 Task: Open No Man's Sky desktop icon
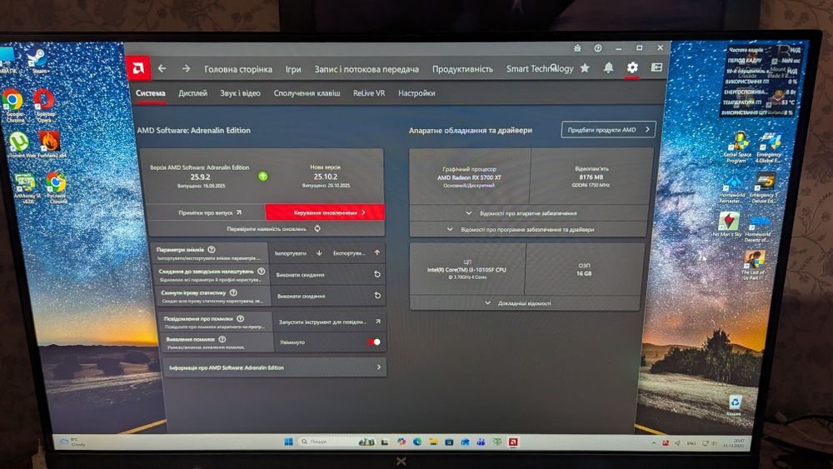click(728, 224)
